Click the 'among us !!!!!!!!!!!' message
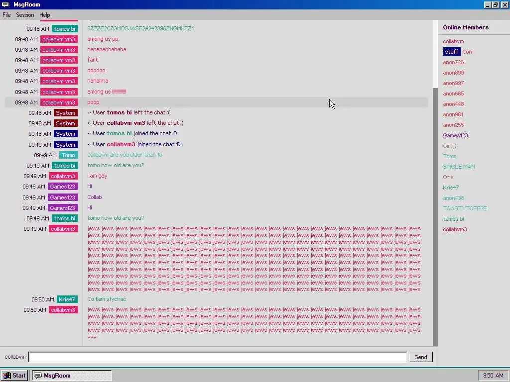510x382 pixels. (107, 92)
